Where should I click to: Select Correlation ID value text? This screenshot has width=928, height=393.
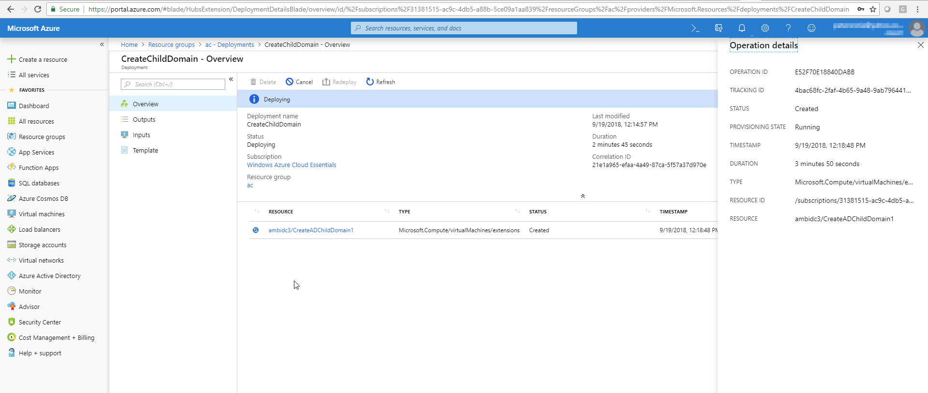coord(649,165)
